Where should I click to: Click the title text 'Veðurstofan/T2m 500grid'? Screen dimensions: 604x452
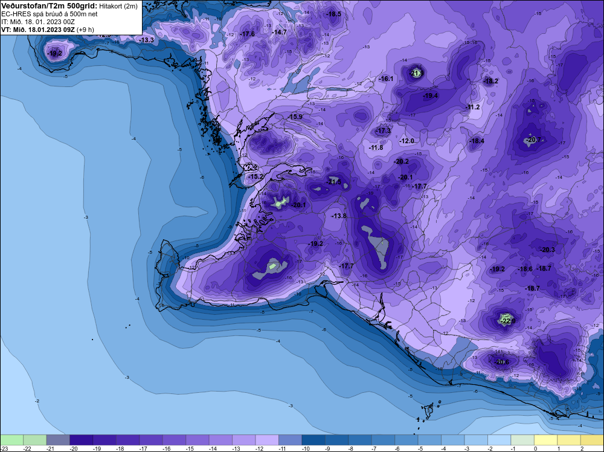point(50,6)
